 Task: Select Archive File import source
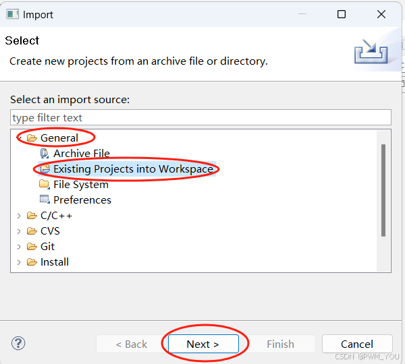pos(82,154)
